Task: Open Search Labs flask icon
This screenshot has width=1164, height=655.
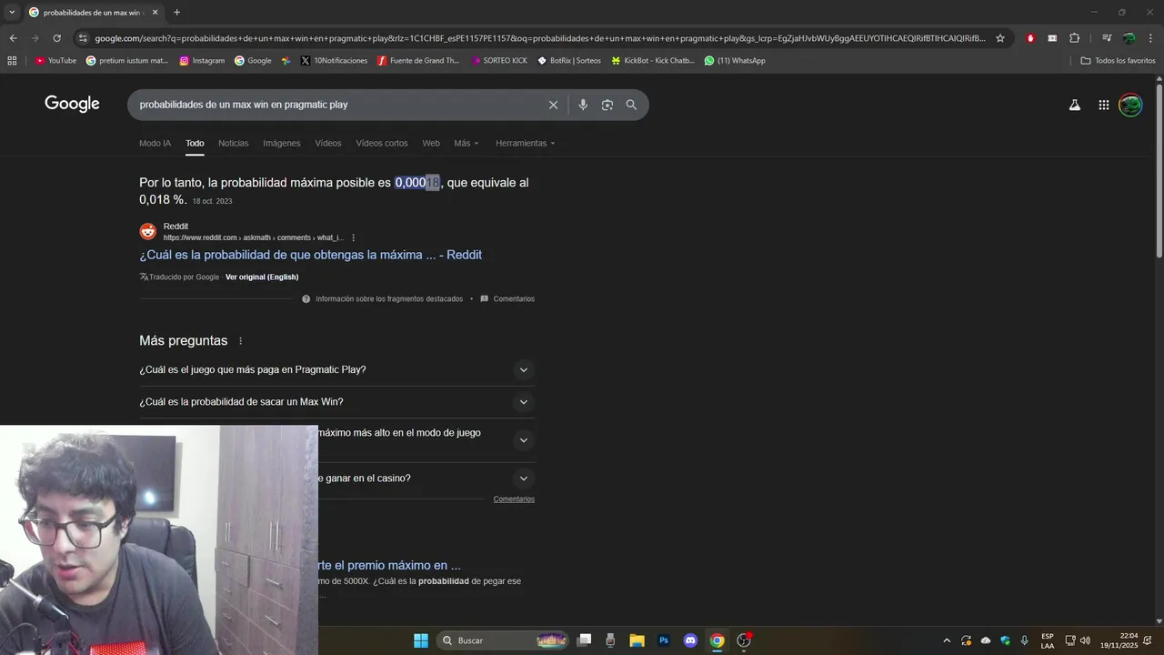Action: coord(1075,105)
